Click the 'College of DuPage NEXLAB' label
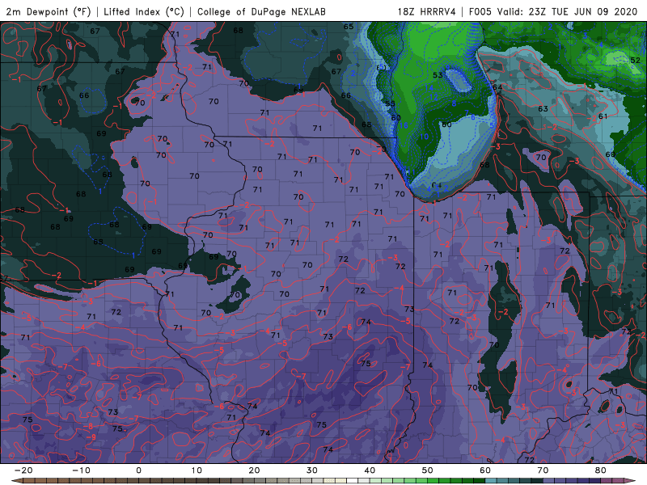 (x=261, y=11)
